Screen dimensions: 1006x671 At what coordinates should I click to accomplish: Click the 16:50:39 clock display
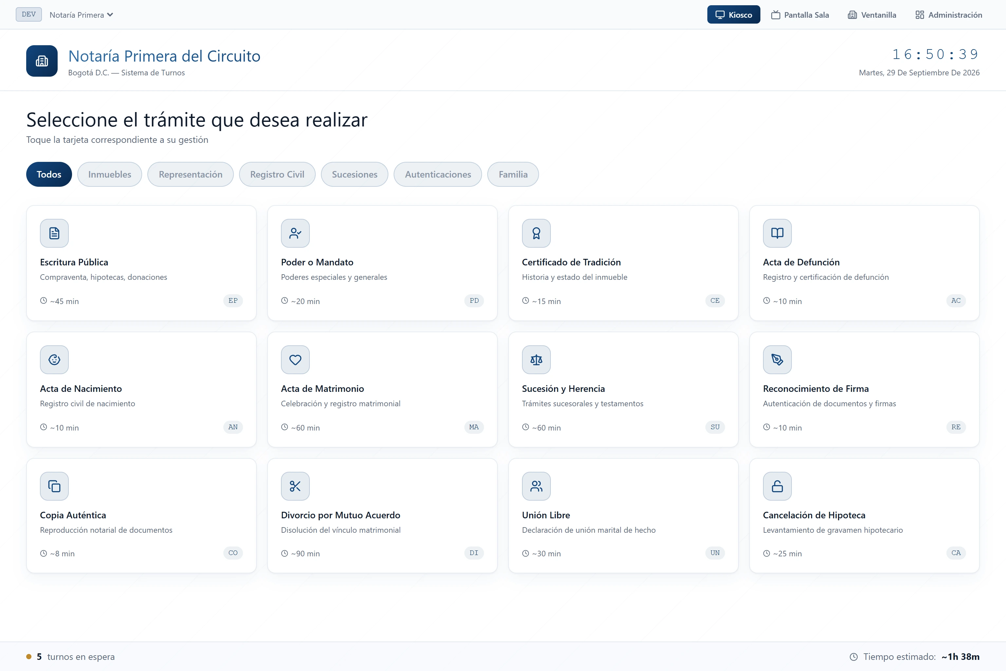coord(935,54)
